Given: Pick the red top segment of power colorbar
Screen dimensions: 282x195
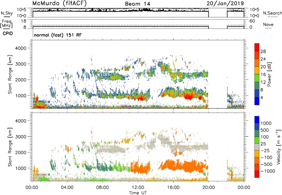Looking at the screenshot, I should click(x=257, y=47).
